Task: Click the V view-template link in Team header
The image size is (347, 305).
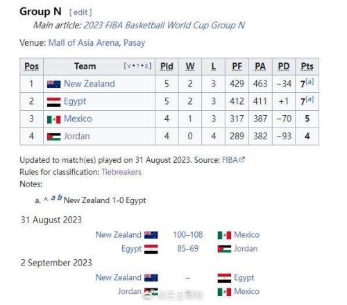Action: coord(129,66)
